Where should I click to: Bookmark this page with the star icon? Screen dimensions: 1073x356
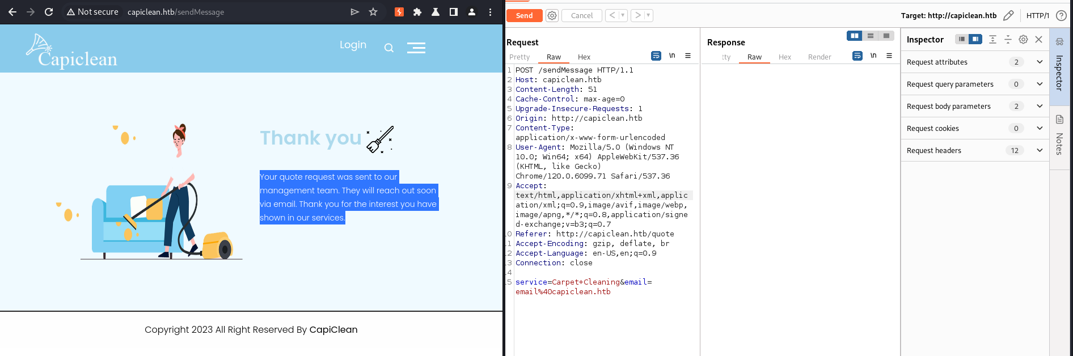coord(373,12)
